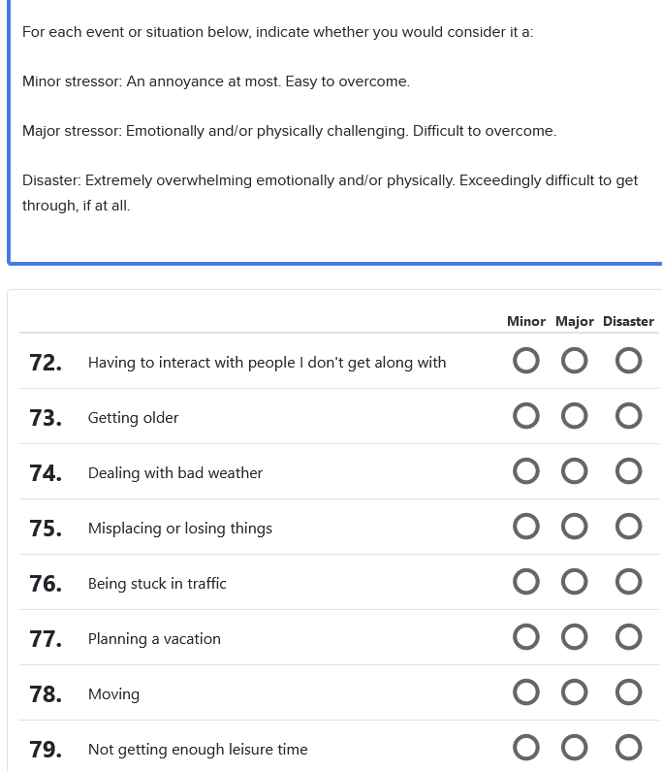This screenshot has width=662, height=771.
Task: Choose Disaster for question 72
Action: [x=629, y=362]
